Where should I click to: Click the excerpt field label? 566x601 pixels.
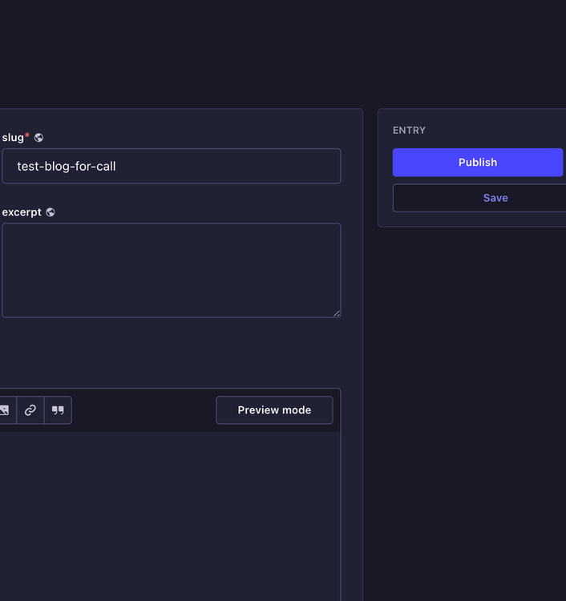[22, 212]
